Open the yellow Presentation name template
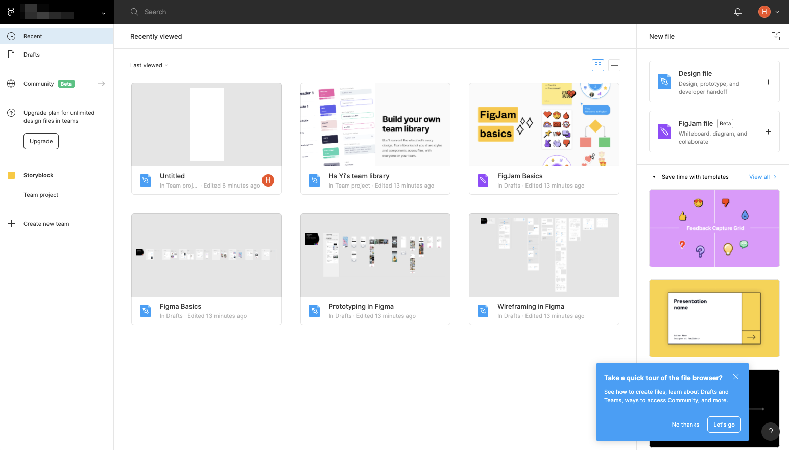This screenshot has height=450, width=789. click(x=714, y=318)
